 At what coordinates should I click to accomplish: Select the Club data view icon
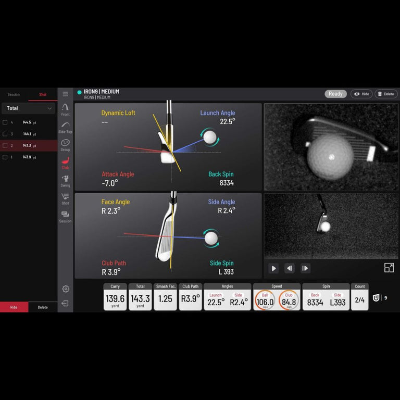(x=65, y=163)
